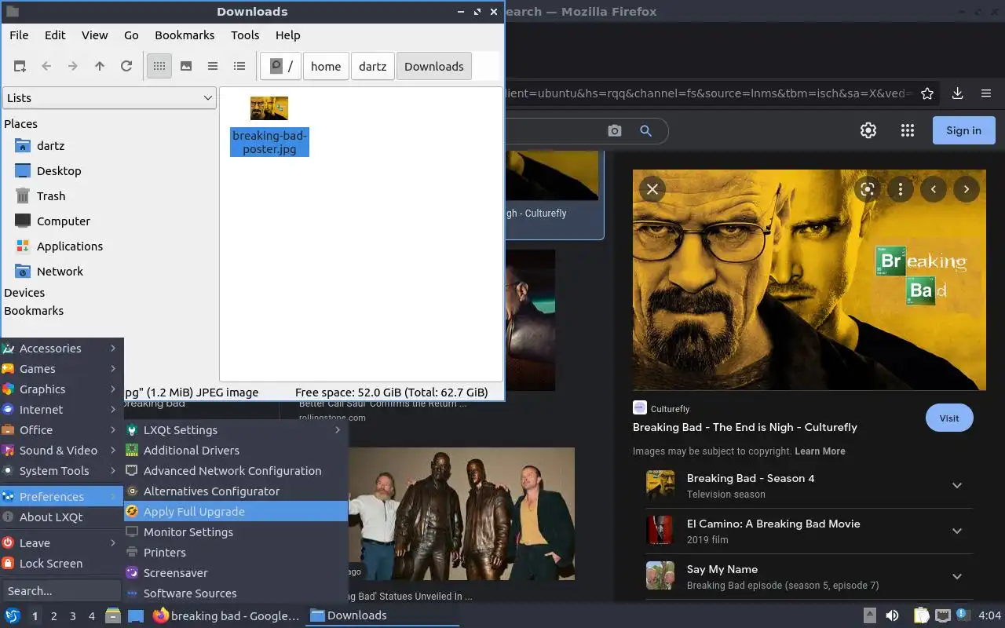Switch to icon view mode
Viewport: 1005px width, 628px height.
tap(159, 67)
